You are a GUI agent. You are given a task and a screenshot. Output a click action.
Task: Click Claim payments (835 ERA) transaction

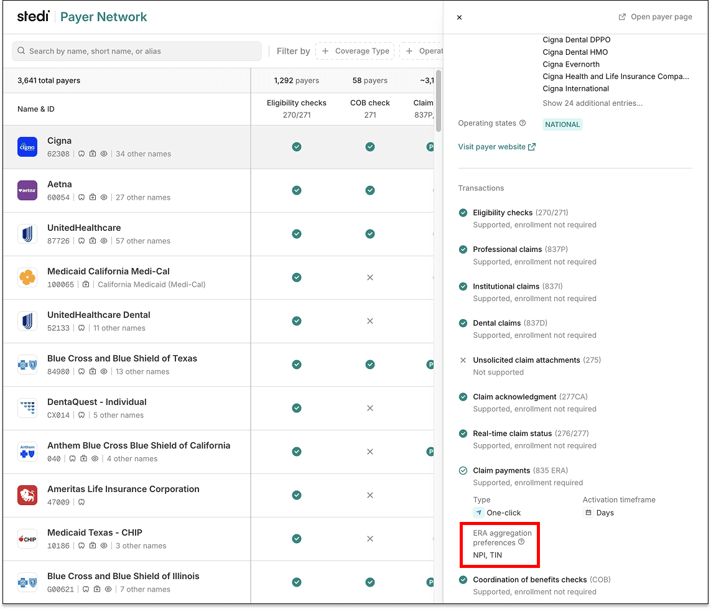(x=520, y=471)
